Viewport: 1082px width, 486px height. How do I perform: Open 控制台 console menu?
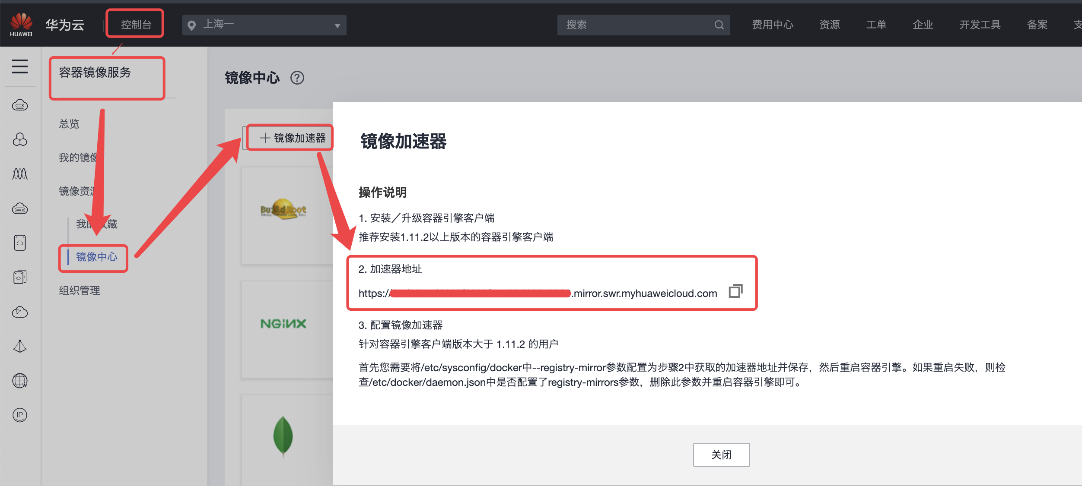click(136, 25)
